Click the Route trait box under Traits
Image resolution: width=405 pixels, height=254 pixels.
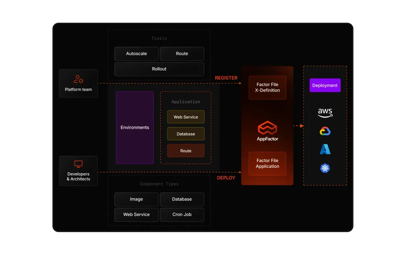coord(182,54)
